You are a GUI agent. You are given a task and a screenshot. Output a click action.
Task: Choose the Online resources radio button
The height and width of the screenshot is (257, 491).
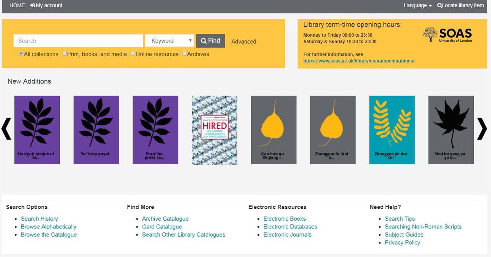pyautogui.click(x=133, y=54)
